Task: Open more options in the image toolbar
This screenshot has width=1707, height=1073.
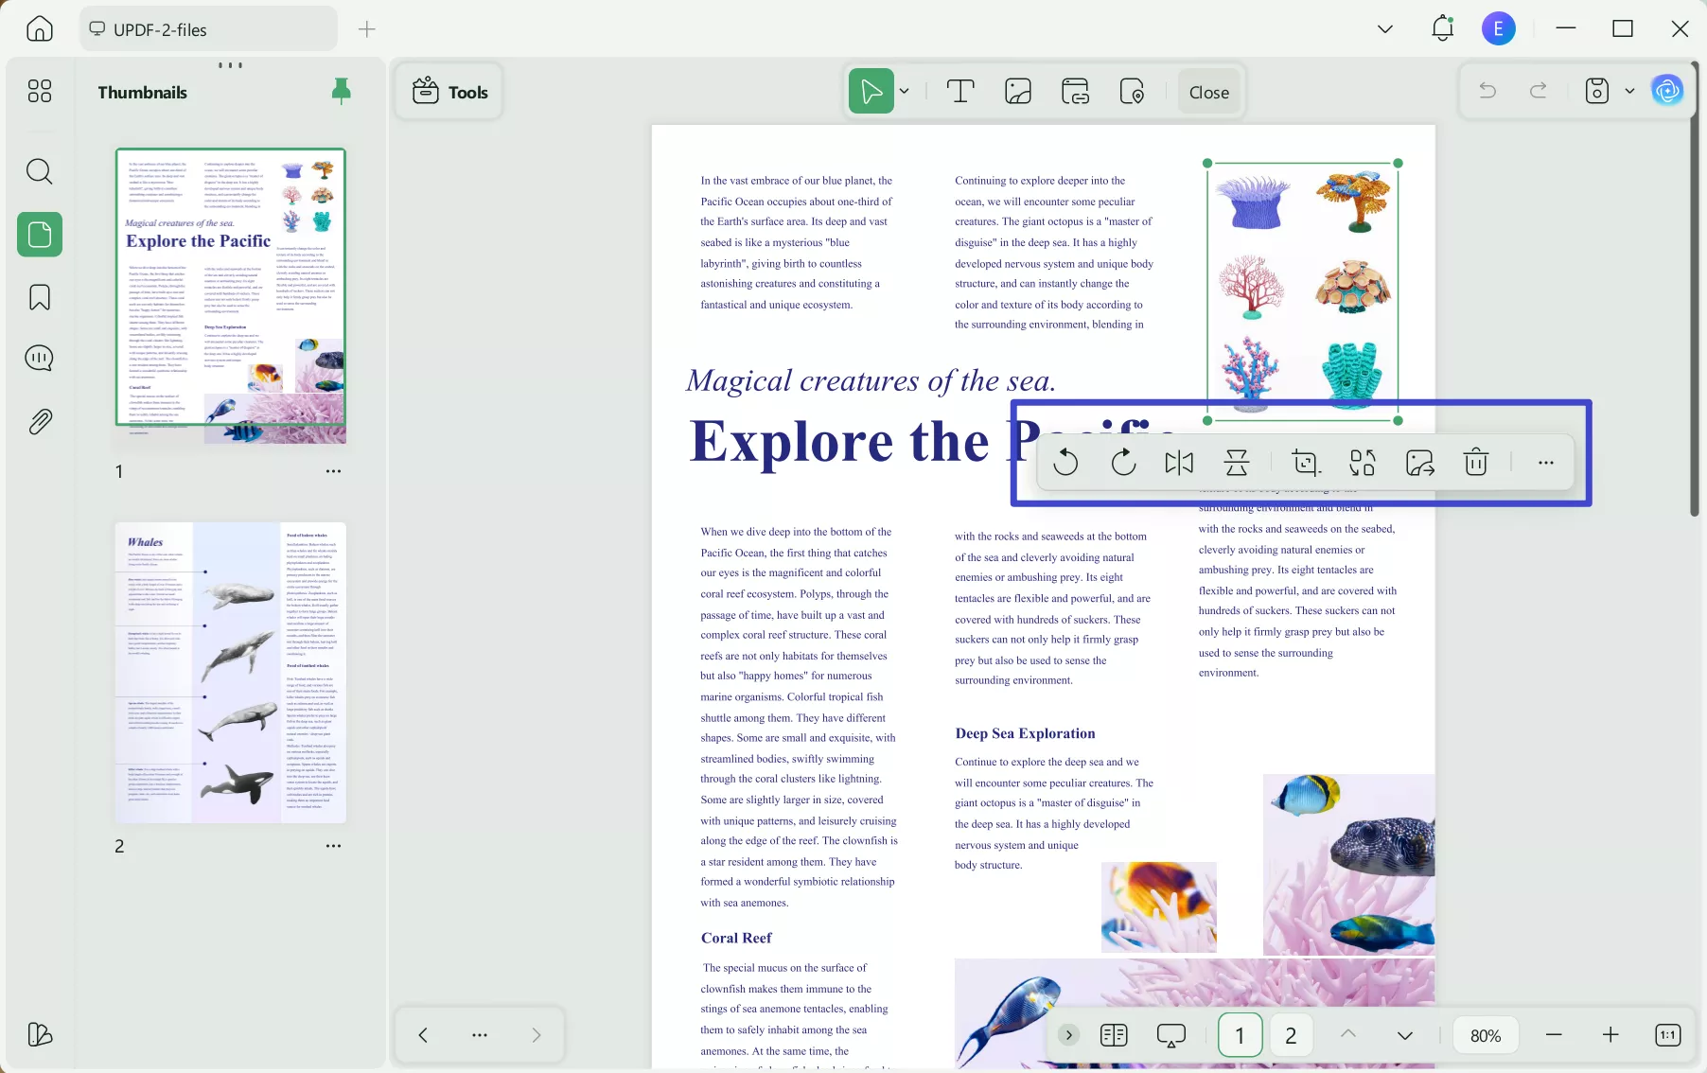Action: coord(1546,463)
